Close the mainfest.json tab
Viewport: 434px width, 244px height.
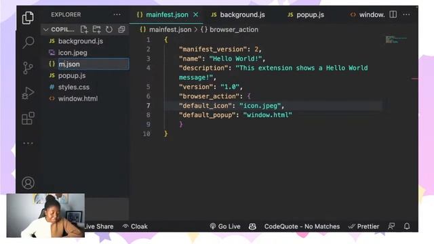click(x=196, y=14)
